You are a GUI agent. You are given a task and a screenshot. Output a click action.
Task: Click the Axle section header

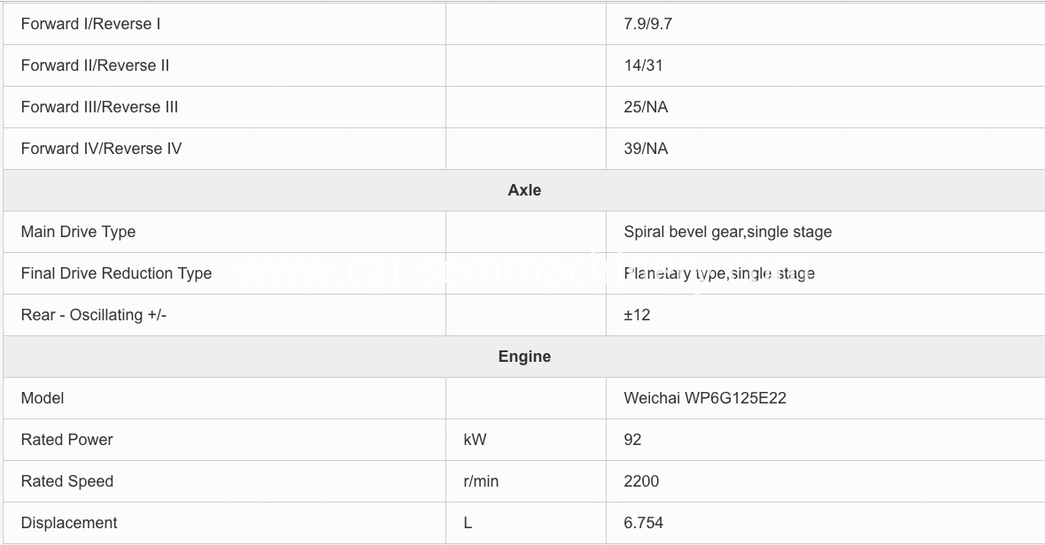tap(524, 190)
